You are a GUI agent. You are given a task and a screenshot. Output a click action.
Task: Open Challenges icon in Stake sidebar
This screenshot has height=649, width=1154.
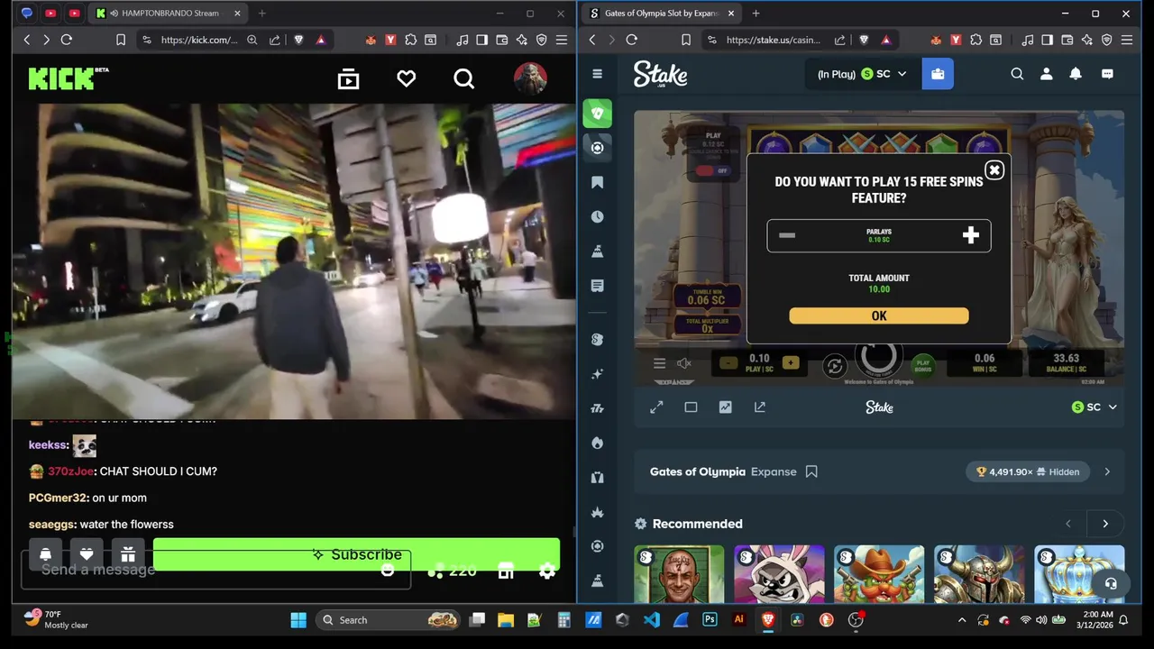point(597,251)
